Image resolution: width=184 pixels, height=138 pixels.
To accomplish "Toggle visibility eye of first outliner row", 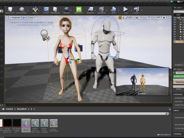I will [x=175, y=18].
